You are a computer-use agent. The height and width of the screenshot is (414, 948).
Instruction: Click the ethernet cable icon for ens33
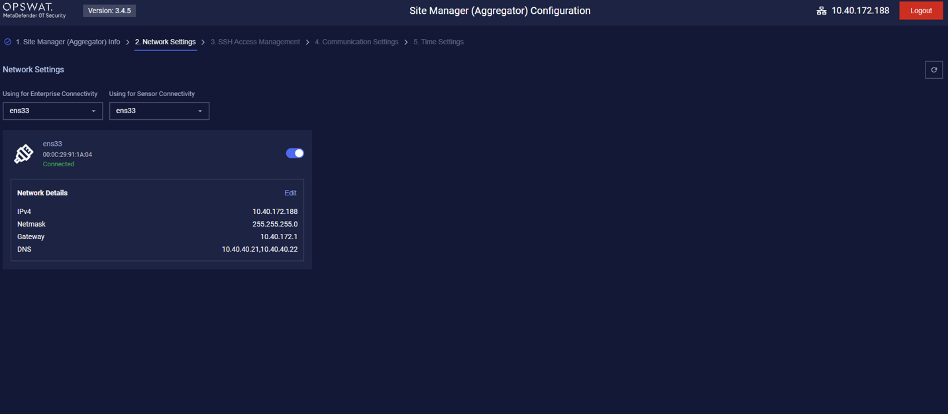coord(24,154)
